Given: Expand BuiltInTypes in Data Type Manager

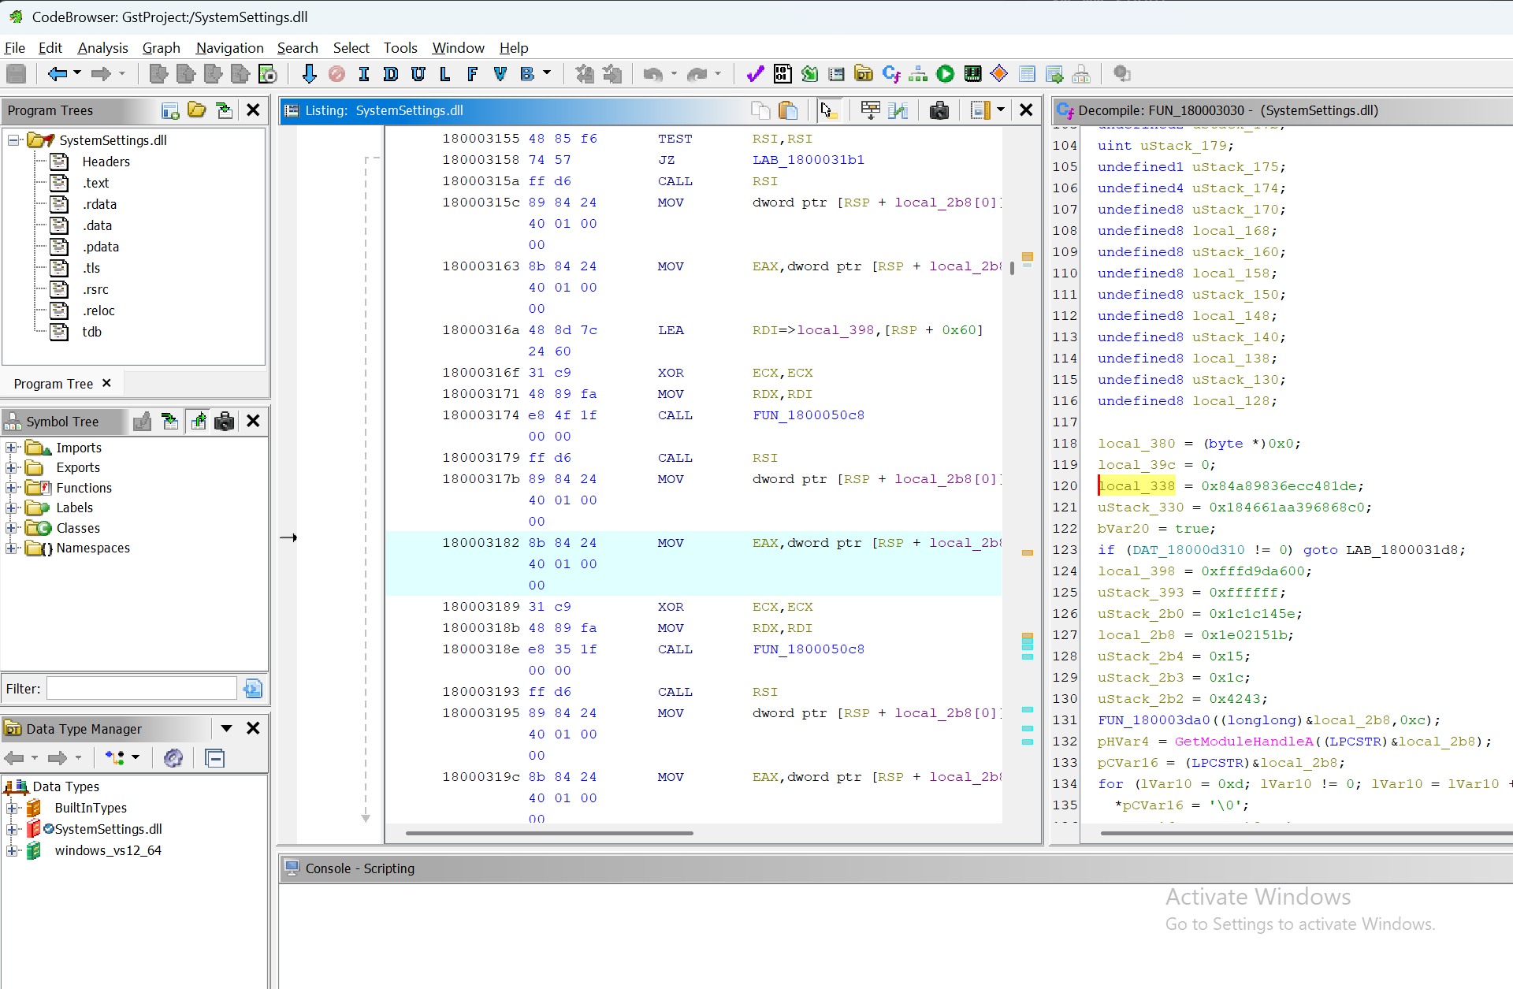Looking at the screenshot, I should click(x=12, y=808).
